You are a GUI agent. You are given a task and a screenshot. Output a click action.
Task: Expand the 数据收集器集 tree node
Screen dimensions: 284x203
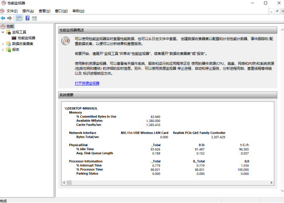(x=3, y=44)
